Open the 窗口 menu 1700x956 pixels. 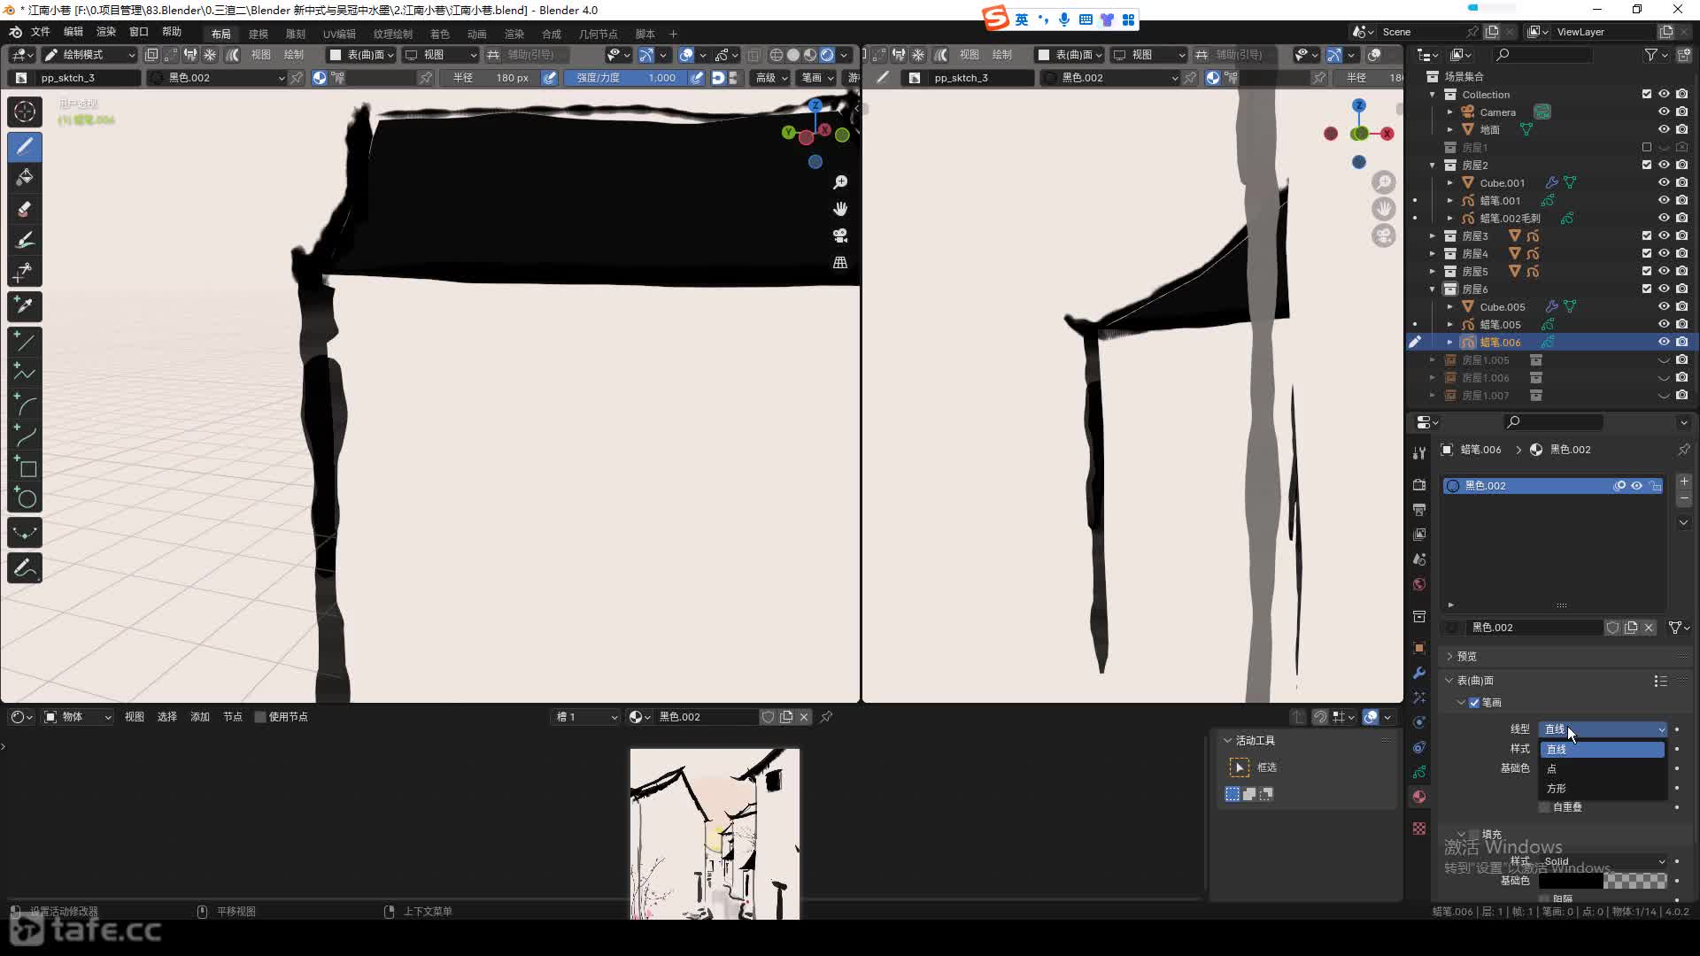click(x=139, y=33)
